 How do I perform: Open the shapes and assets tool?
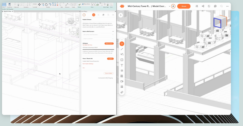click(122, 76)
